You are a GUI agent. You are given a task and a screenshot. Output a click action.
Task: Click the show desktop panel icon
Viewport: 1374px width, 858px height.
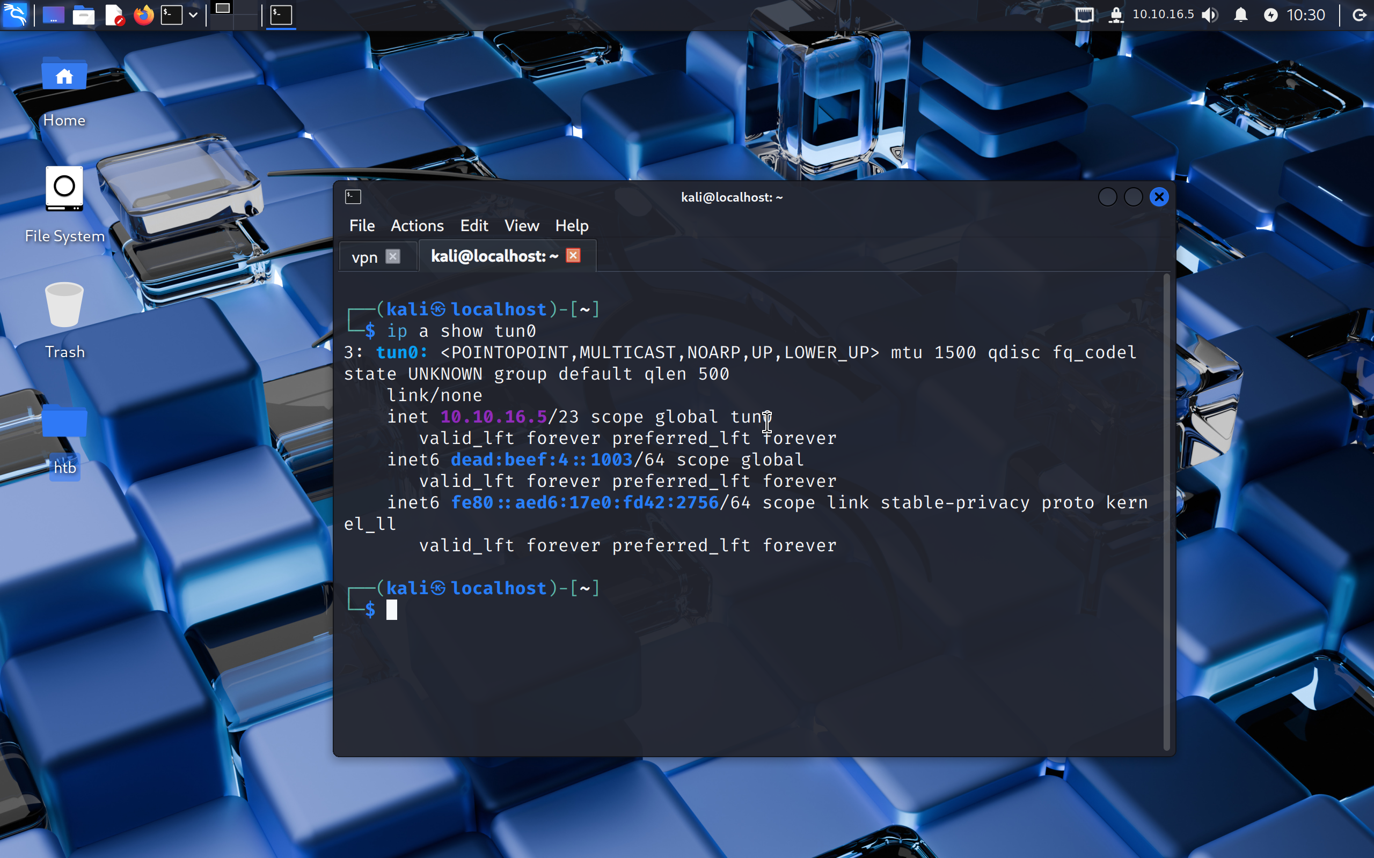(53, 15)
